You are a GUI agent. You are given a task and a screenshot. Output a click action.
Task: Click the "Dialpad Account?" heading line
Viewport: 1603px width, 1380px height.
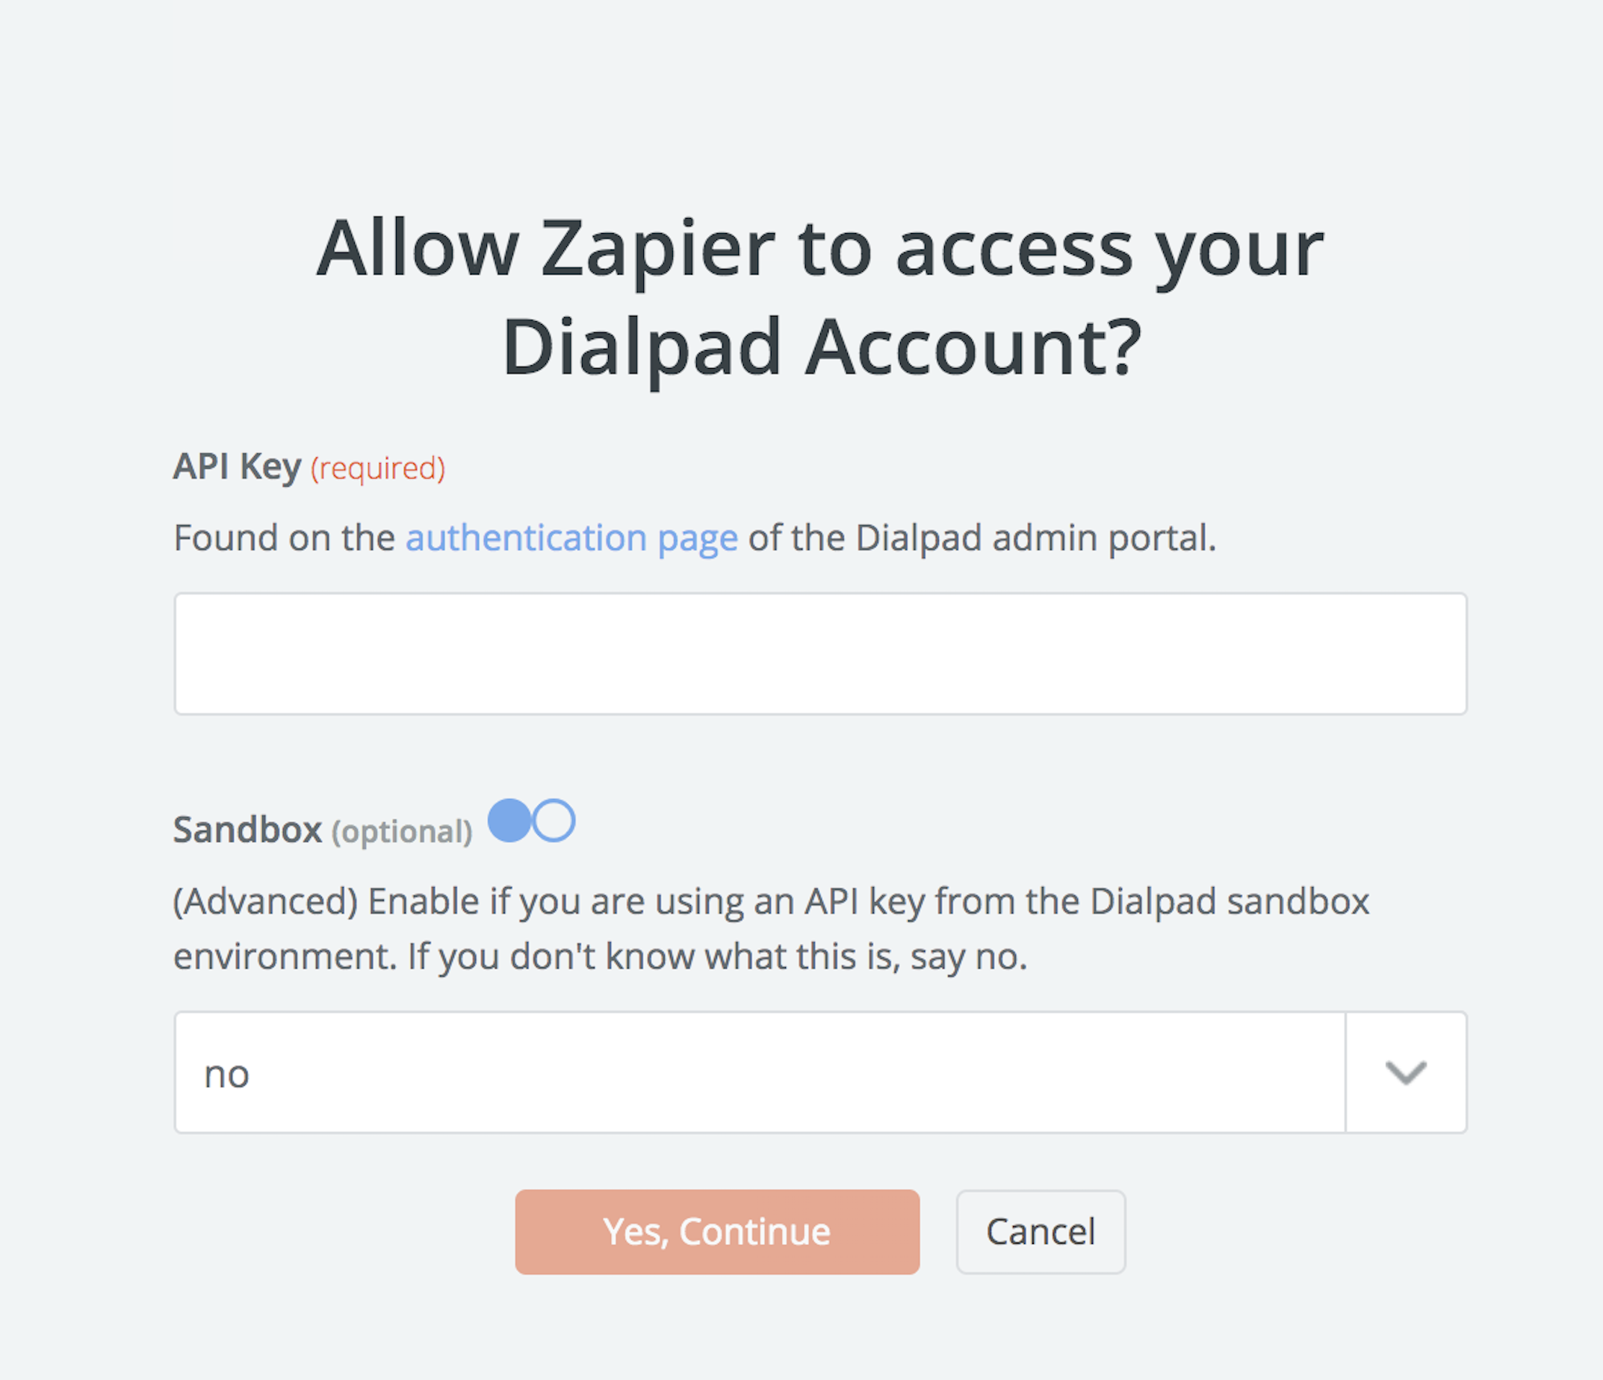[x=822, y=347]
